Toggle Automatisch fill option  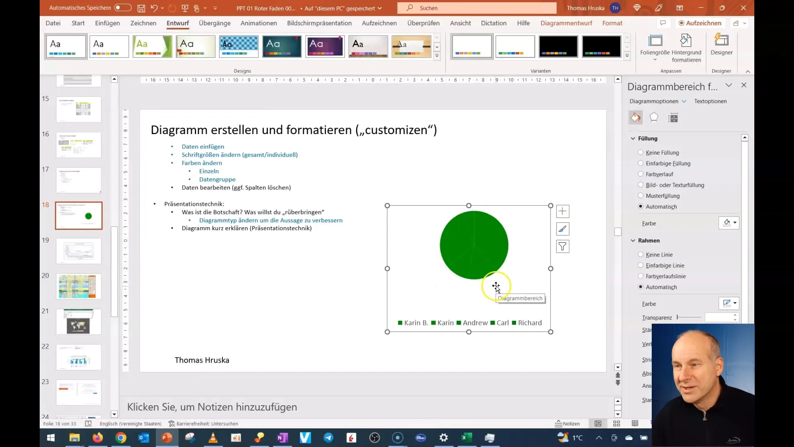tap(641, 206)
